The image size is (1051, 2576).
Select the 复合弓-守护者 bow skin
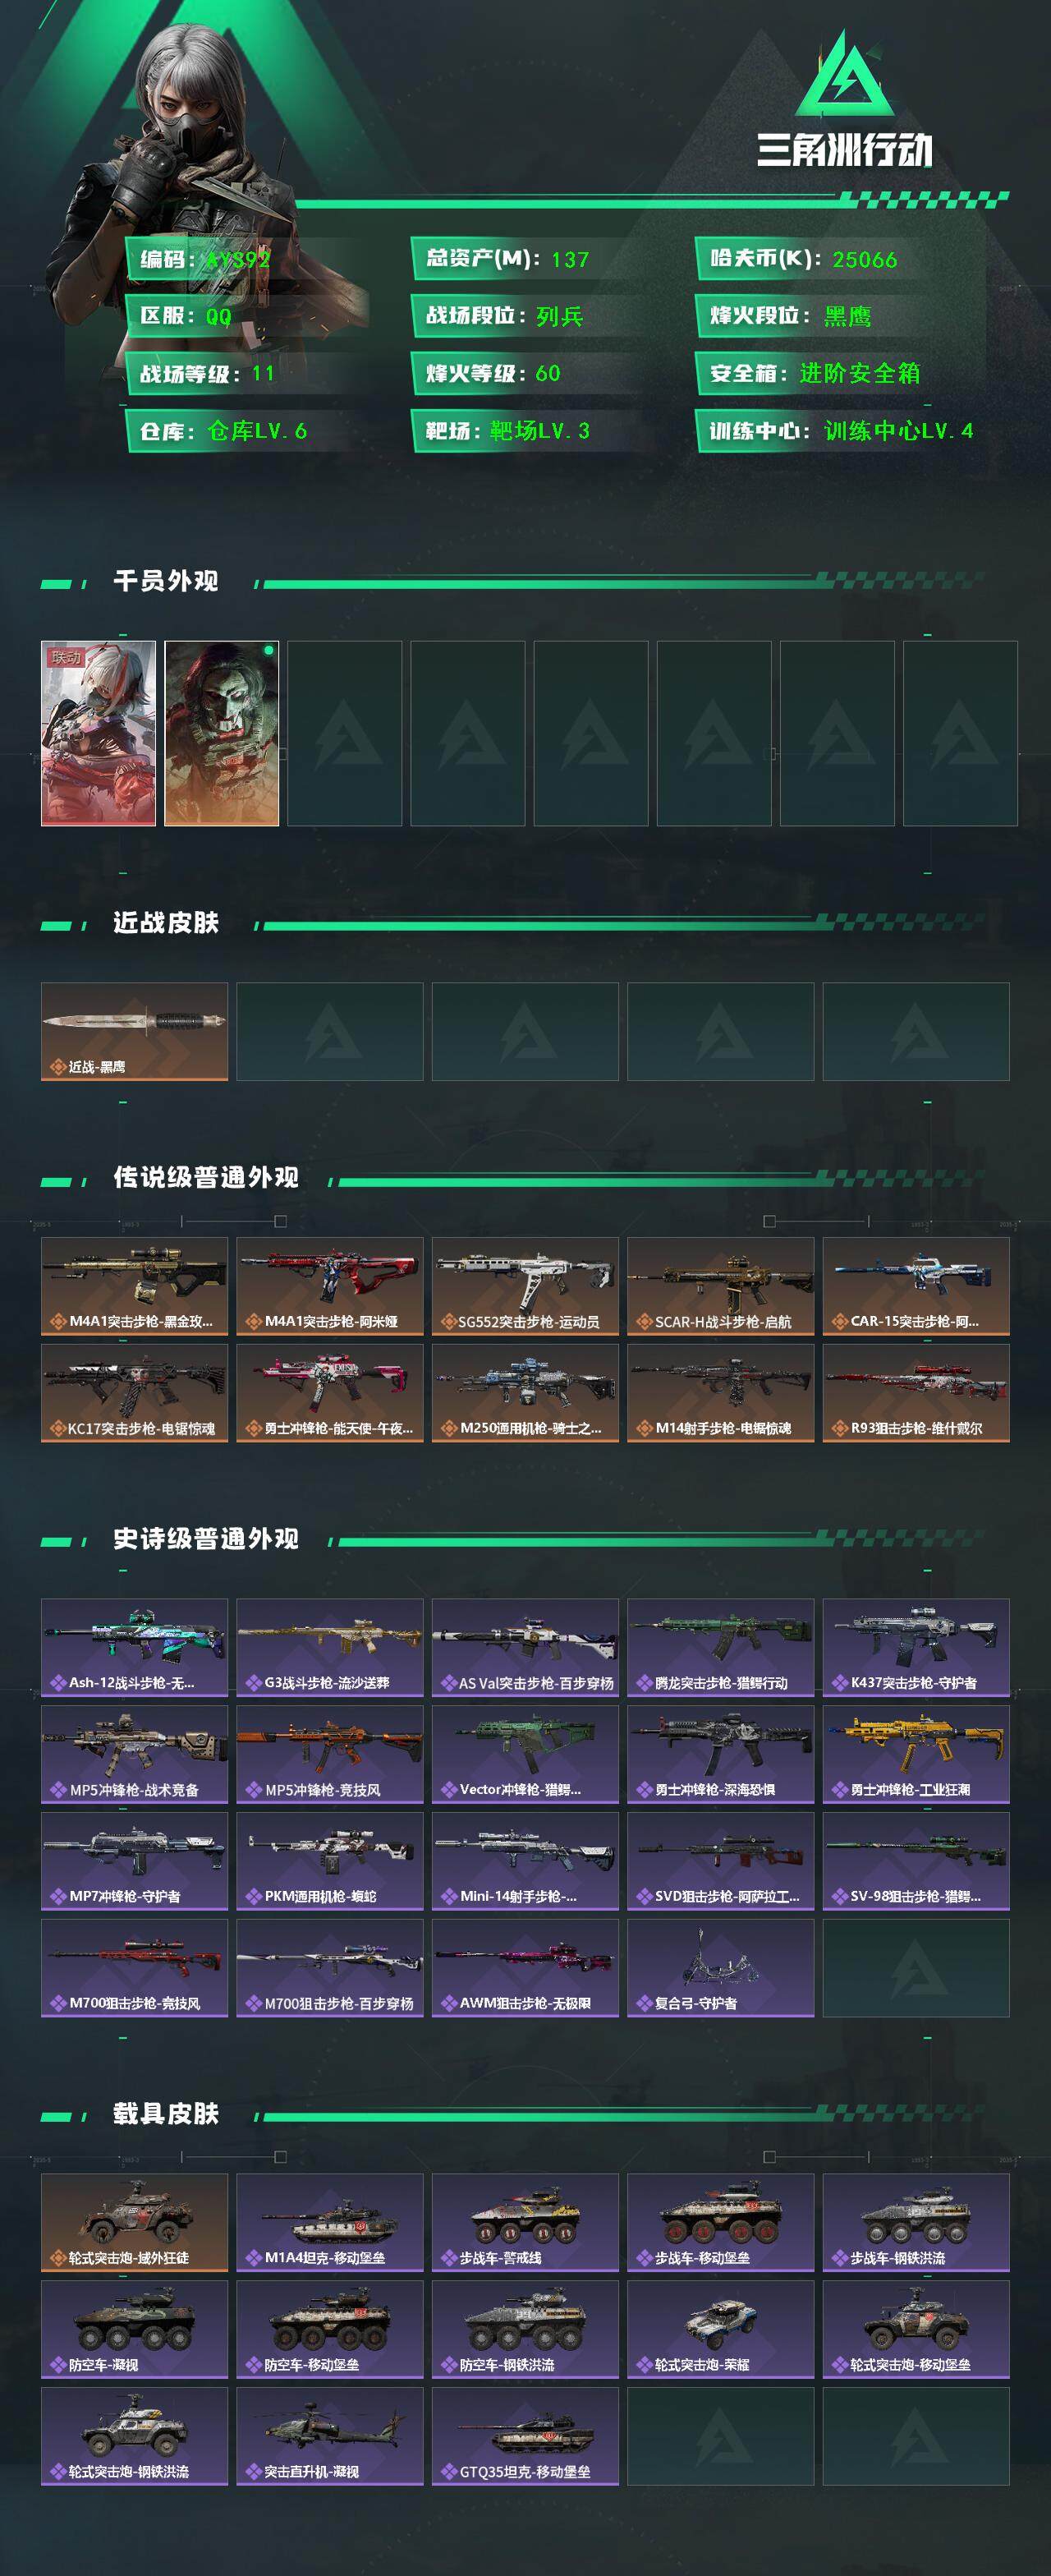click(720, 1967)
